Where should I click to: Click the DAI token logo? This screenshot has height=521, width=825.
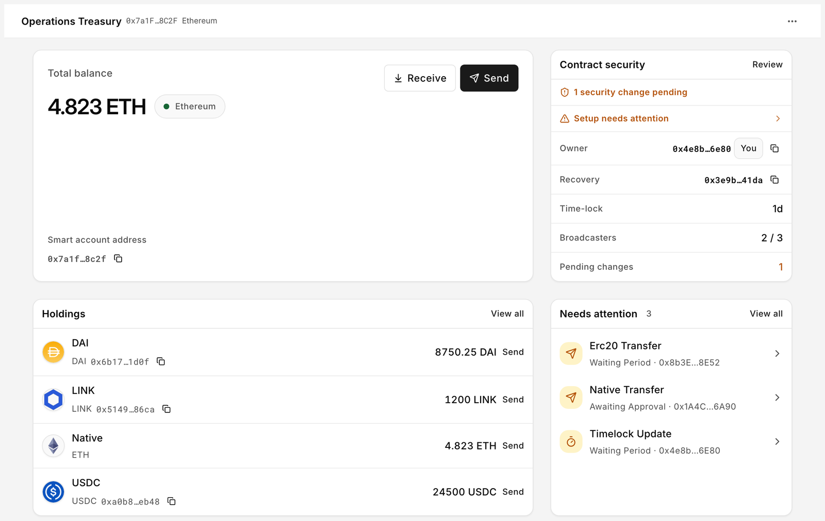coord(53,352)
